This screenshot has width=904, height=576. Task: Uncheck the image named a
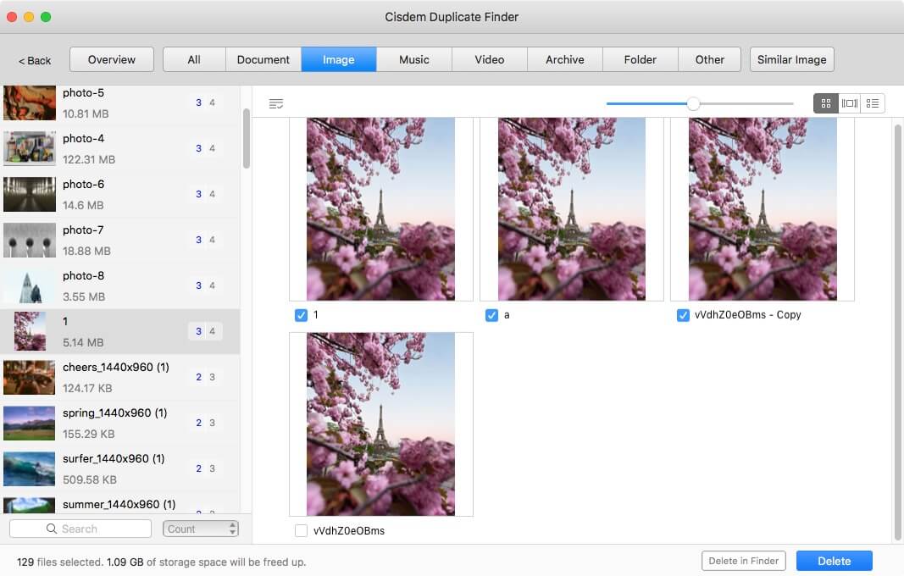pos(491,315)
